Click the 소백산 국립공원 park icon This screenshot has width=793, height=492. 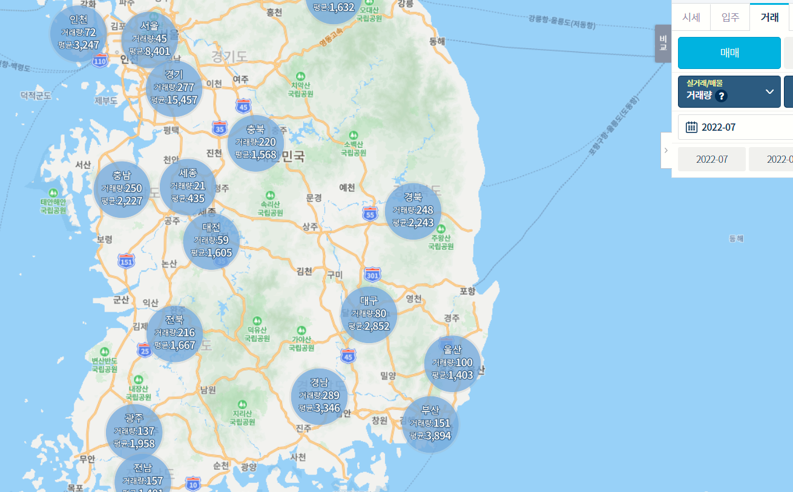(x=354, y=135)
